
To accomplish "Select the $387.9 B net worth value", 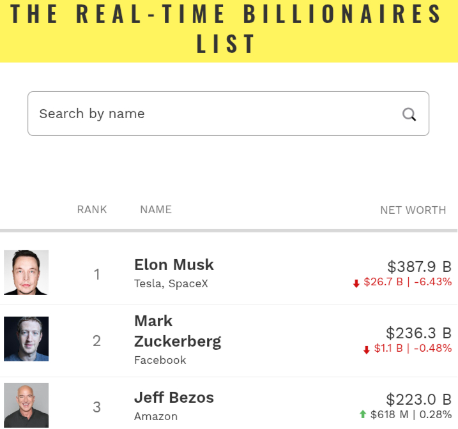I will coord(419,266).
